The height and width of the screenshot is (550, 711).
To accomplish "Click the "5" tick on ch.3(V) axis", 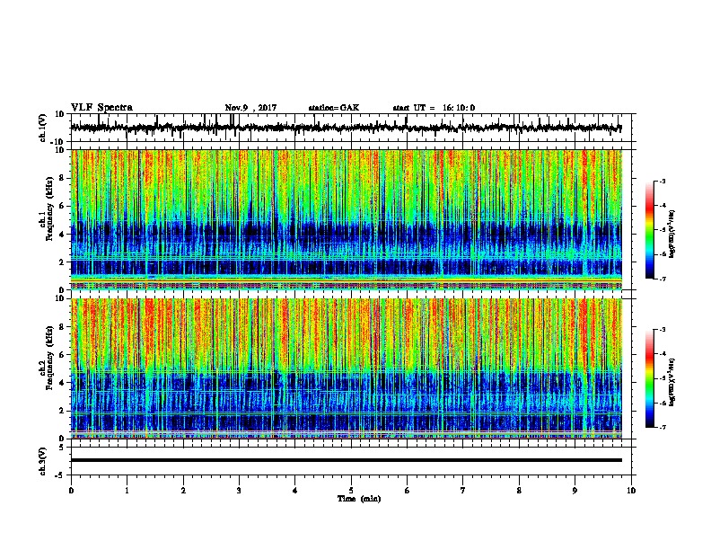I will pos(62,448).
